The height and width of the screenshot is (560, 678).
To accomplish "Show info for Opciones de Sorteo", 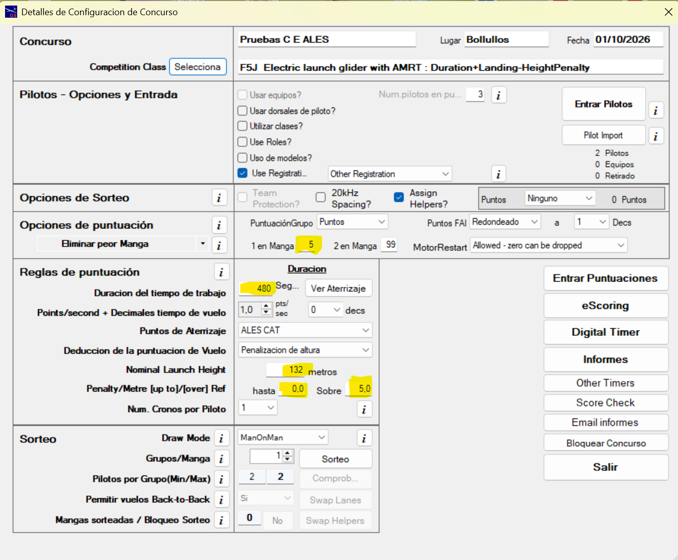I will coord(219,198).
